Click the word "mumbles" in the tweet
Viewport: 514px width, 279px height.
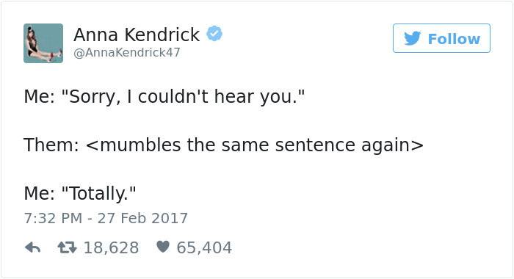pos(140,145)
